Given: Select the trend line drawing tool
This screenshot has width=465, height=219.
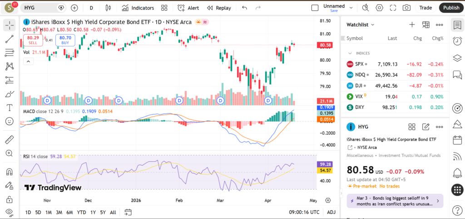Looking at the screenshot, I should [x=9, y=39].
